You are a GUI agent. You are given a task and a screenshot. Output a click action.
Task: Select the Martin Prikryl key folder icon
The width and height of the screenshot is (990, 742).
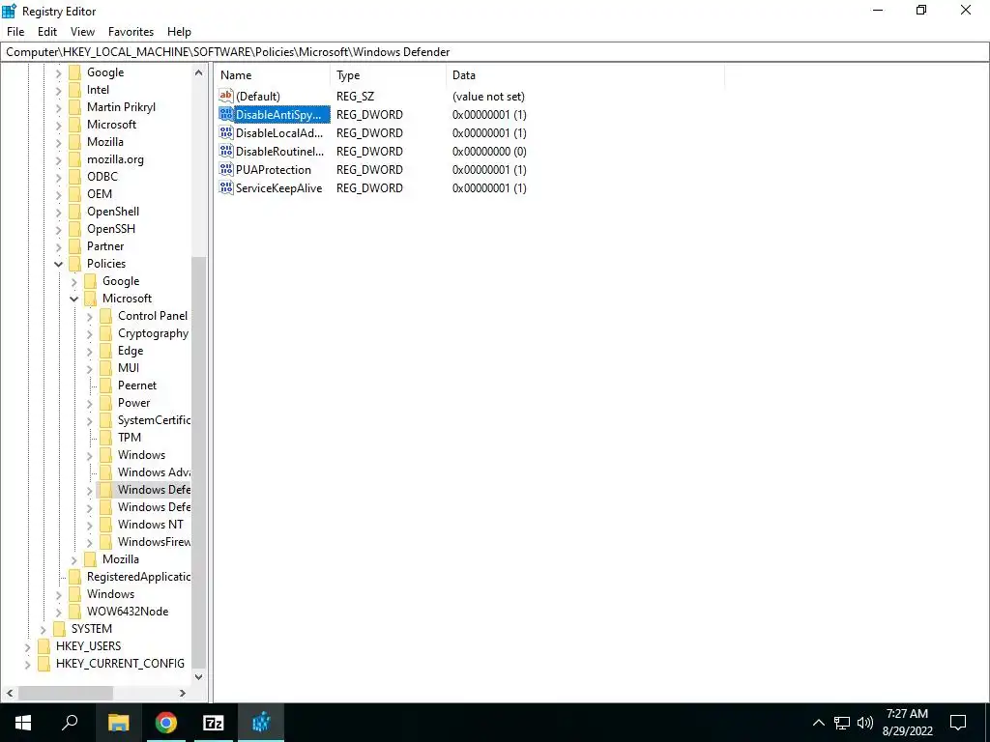(x=75, y=107)
